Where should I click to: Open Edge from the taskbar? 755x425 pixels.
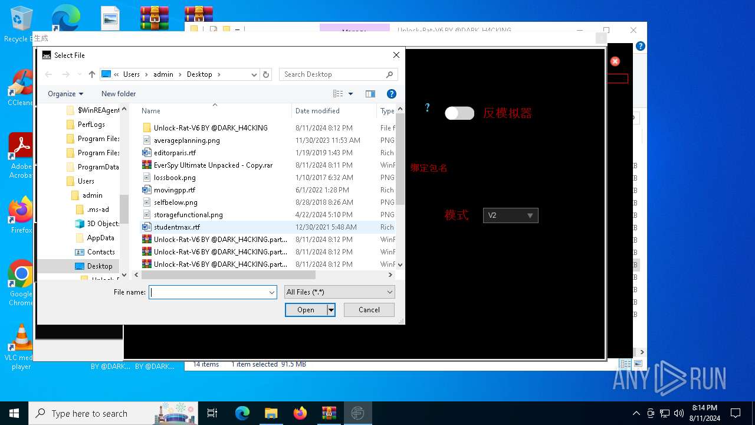click(x=242, y=413)
